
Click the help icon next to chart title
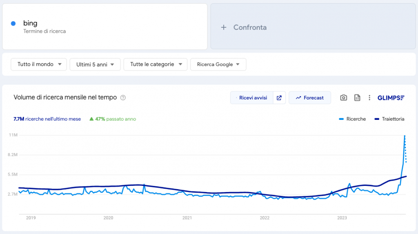click(123, 98)
